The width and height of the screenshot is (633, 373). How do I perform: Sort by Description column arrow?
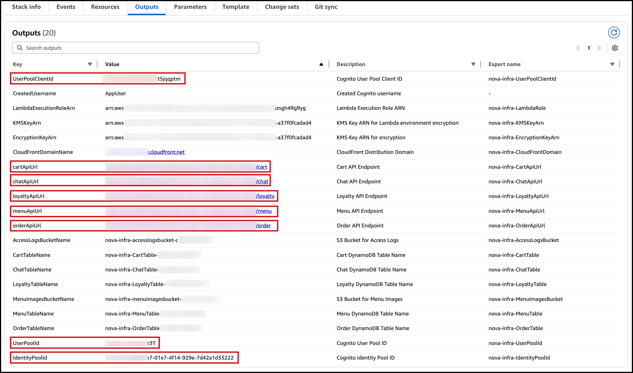(473, 64)
